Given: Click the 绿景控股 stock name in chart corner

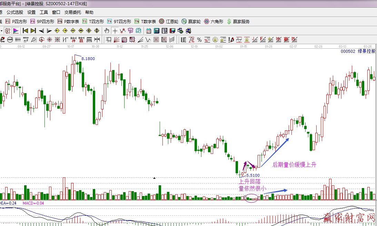Looking at the screenshot, I should pos(366,51).
